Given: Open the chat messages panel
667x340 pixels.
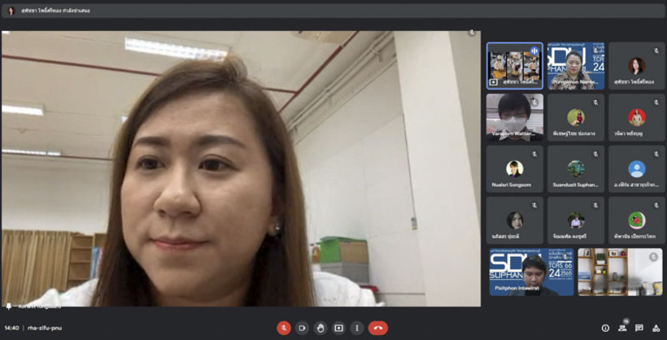Looking at the screenshot, I should click(639, 328).
